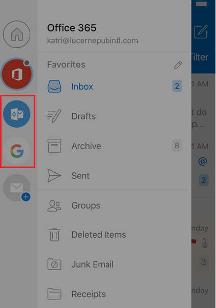Open the Home all-accounts icon

coord(17,34)
